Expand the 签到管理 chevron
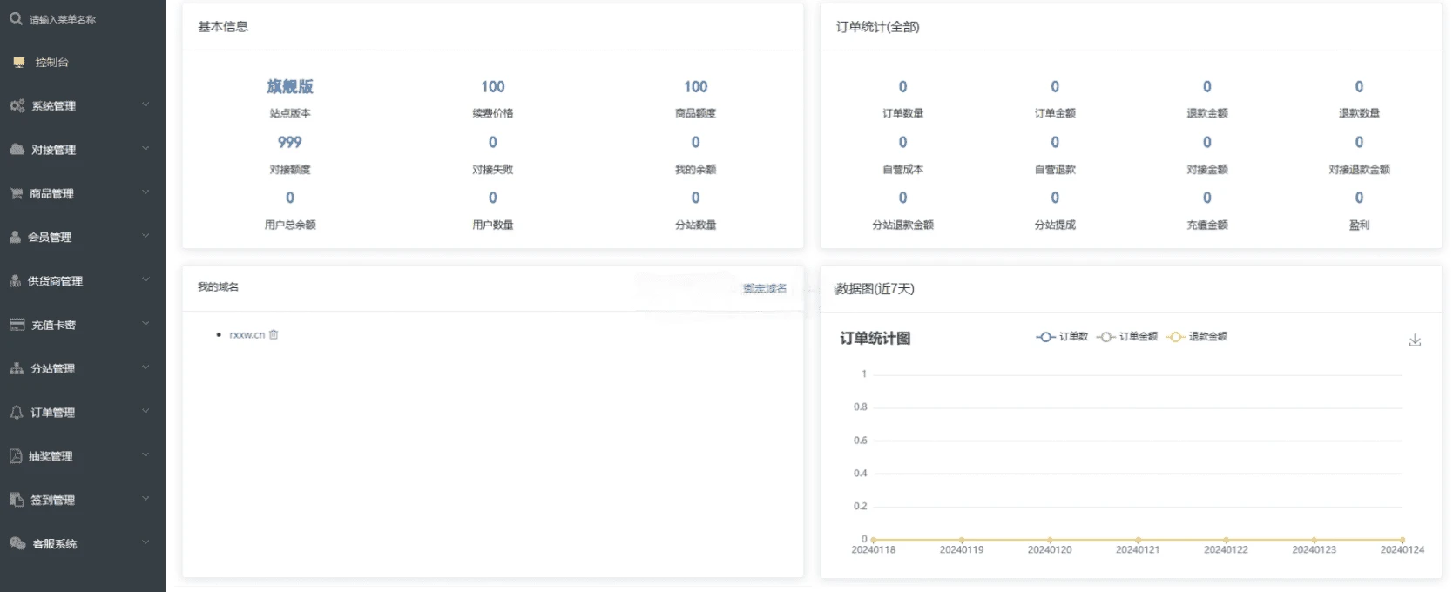The width and height of the screenshot is (1453, 592). pyautogui.click(x=145, y=499)
